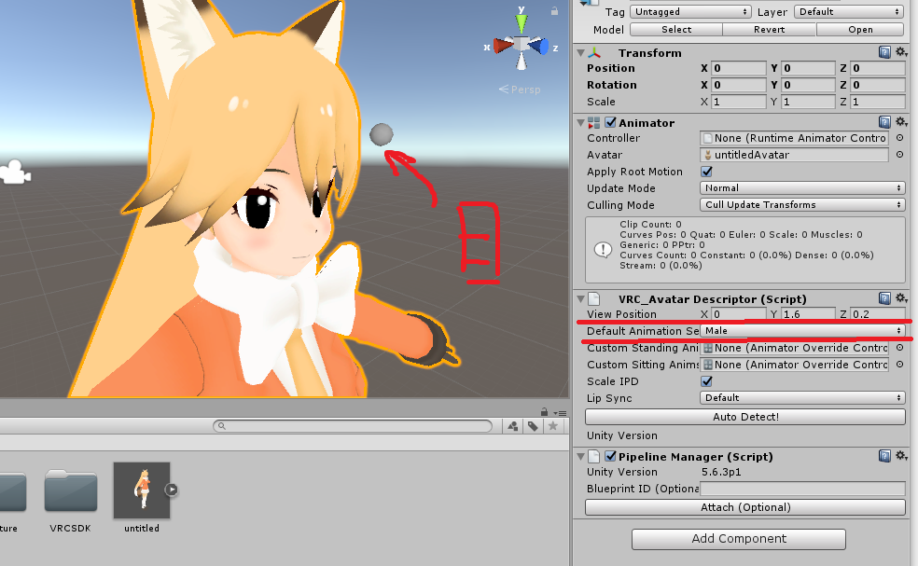Open Custom Standing Anims object picker
This screenshot has height=566, width=918.
(x=900, y=348)
